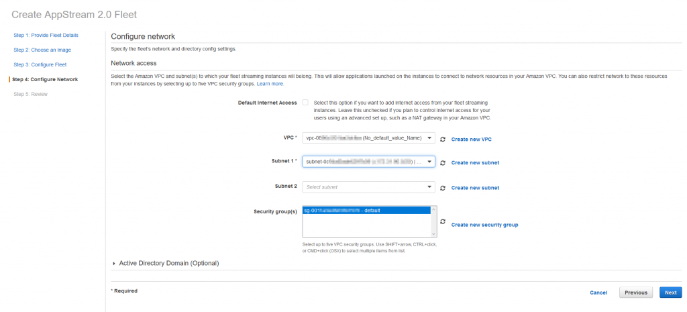The image size is (687, 312).
Task: Select Step 5: Review
Action: 30,94
